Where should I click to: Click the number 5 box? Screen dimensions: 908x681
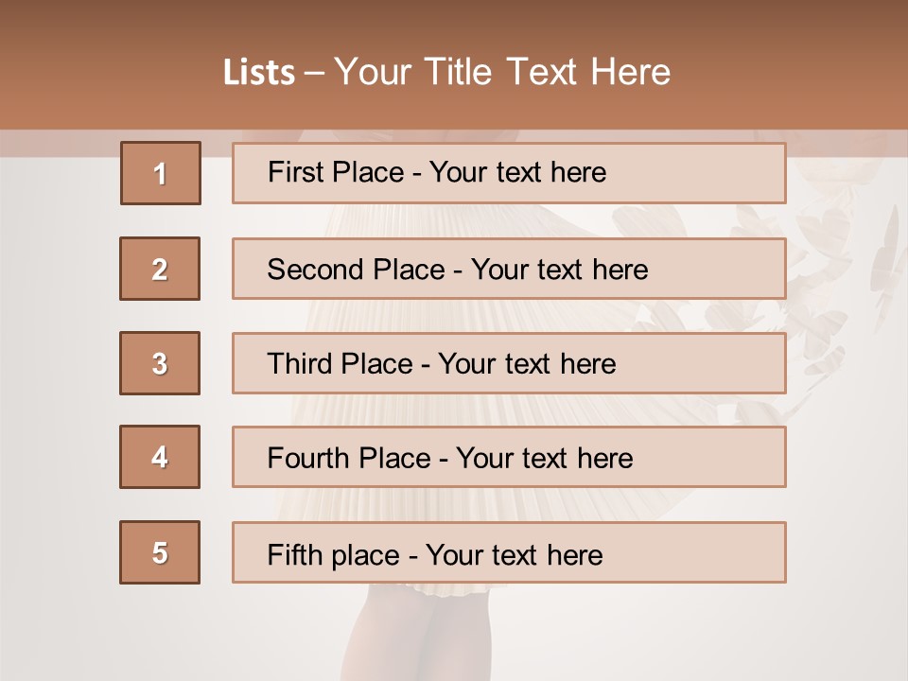pos(160,552)
